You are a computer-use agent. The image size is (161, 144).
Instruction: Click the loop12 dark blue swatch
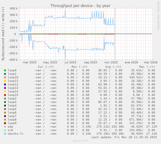point(5,84)
